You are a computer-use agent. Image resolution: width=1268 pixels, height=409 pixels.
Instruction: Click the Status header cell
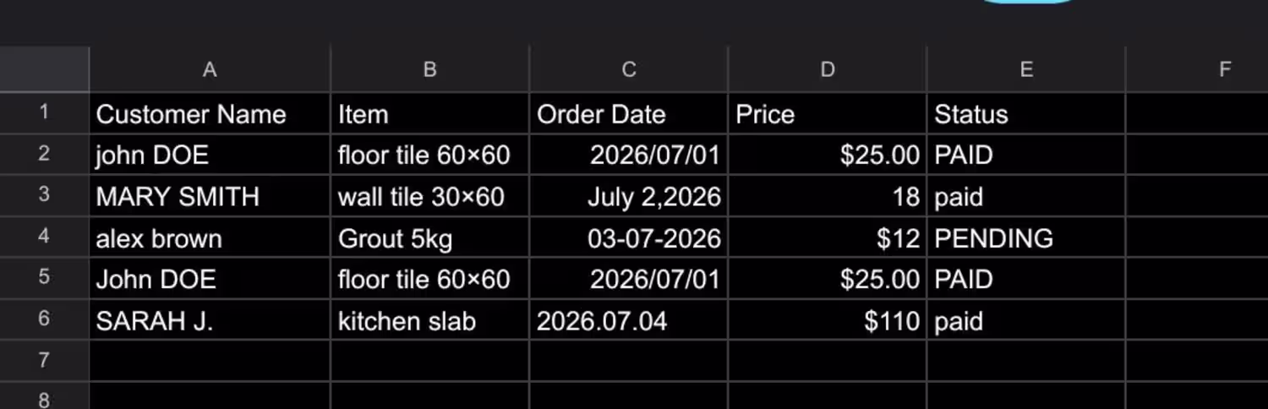point(1026,113)
